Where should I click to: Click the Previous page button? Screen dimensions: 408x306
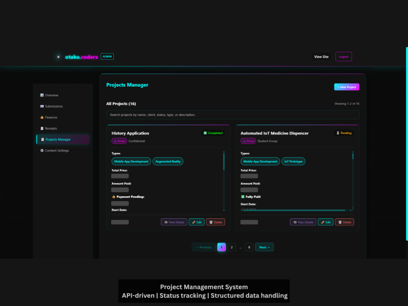point(204,247)
